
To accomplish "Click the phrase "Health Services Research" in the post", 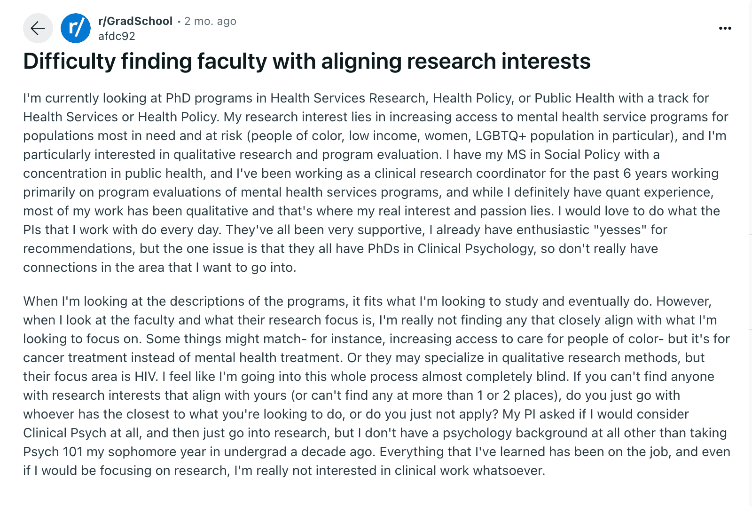I will 348,98.
